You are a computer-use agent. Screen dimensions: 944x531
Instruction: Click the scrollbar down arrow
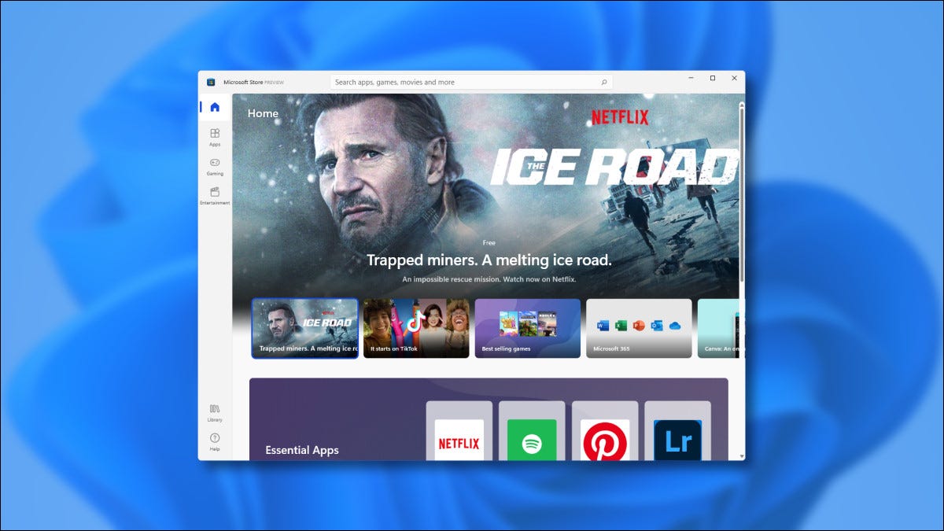(741, 455)
